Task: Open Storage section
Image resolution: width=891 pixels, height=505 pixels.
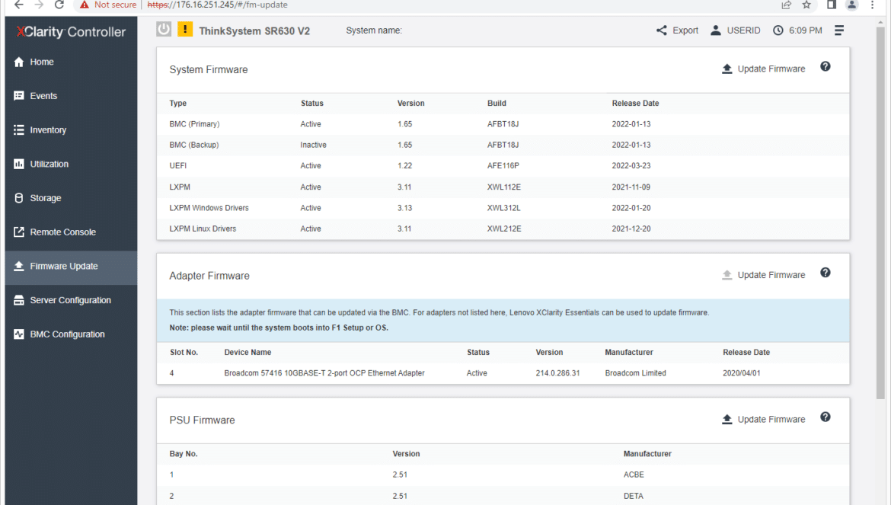Action: pos(71,198)
